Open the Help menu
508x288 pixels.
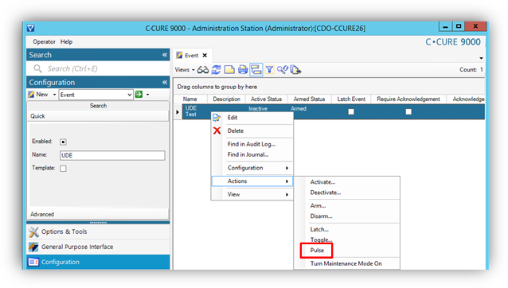coord(66,41)
